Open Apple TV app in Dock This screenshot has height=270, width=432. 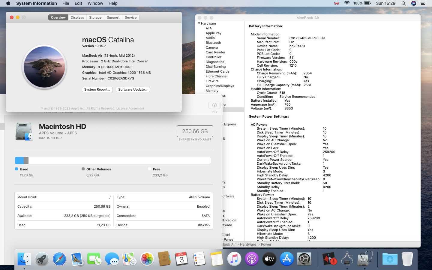269,259
